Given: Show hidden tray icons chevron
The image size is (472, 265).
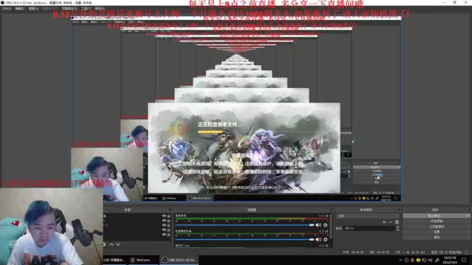Looking at the screenshot, I should 401,260.
